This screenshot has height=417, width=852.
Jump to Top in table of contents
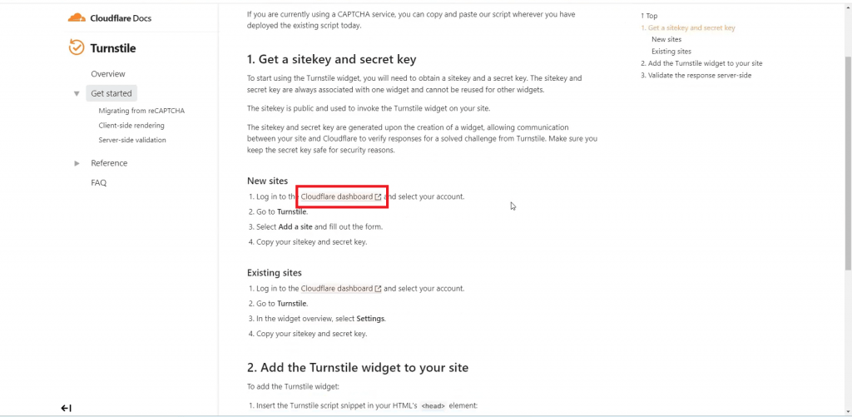pyautogui.click(x=649, y=16)
